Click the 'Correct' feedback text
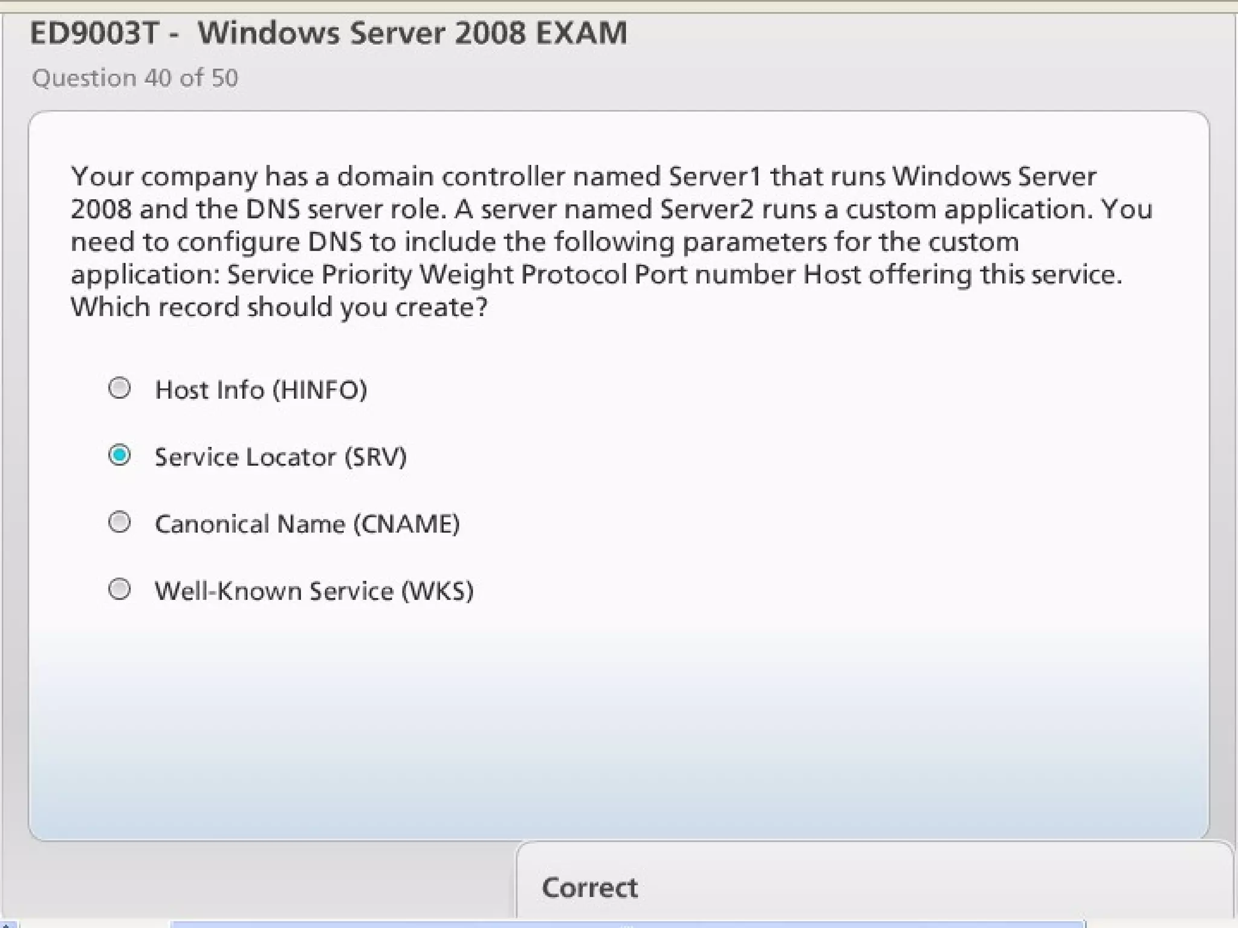The image size is (1238, 928). pyautogui.click(x=590, y=888)
